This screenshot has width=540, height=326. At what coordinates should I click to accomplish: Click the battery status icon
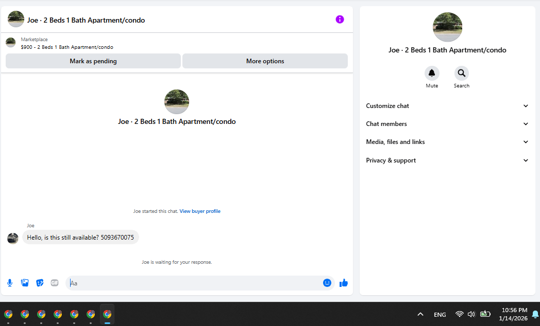[x=485, y=314]
